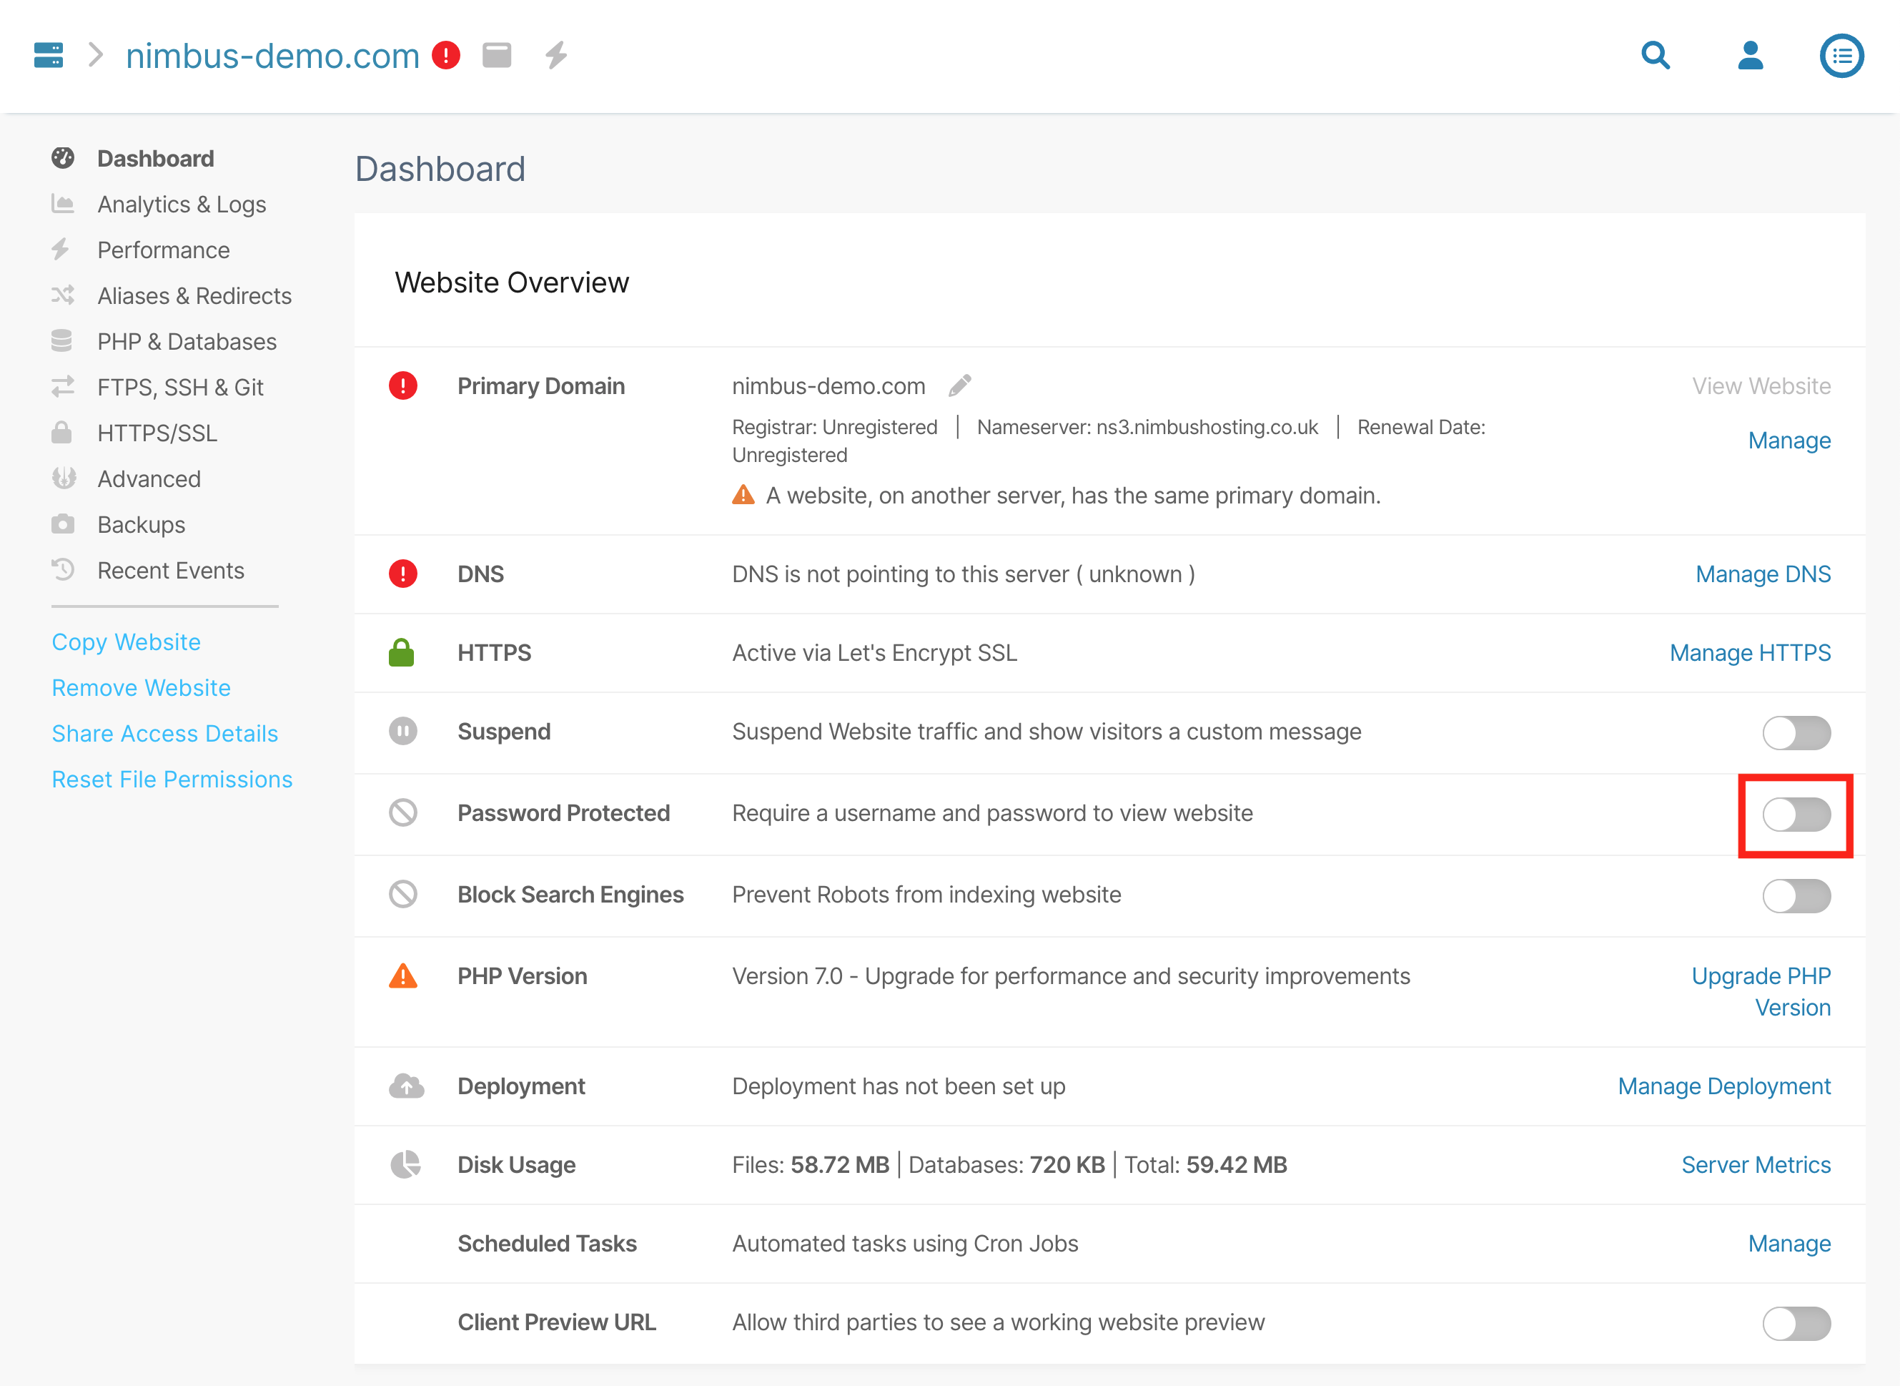The image size is (1900, 1386).
Task: Click the red alert icon beside nimbus-demo.com title
Action: click(446, 55)
